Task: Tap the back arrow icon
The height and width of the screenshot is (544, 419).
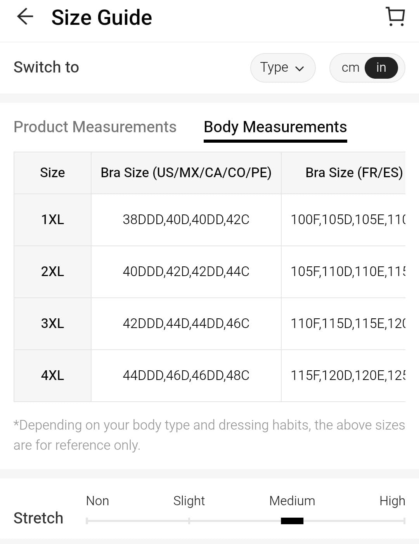Action: tap(25, 17)
